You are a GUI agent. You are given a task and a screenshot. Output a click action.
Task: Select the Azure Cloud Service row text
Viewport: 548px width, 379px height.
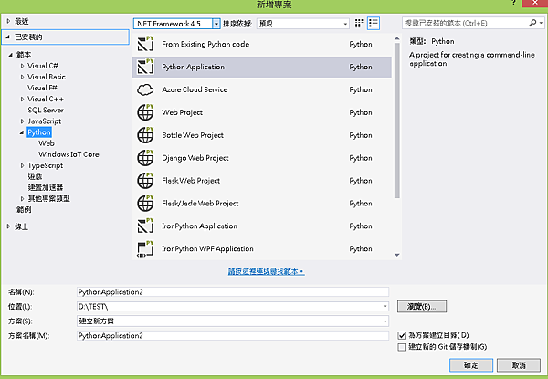pos(195,89)
